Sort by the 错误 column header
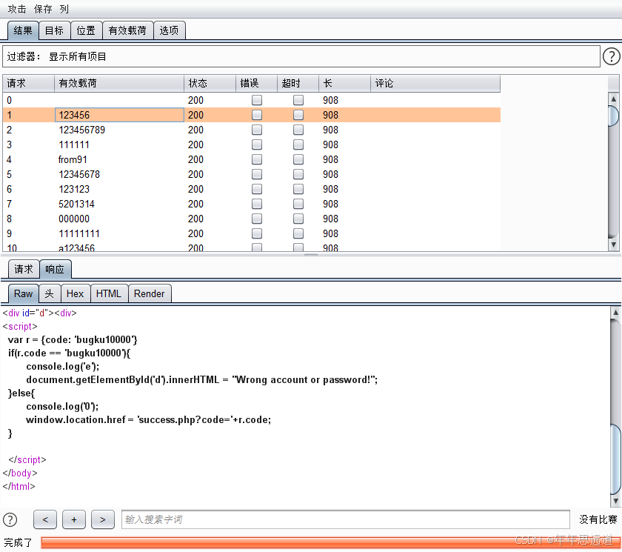 [257, 83]
